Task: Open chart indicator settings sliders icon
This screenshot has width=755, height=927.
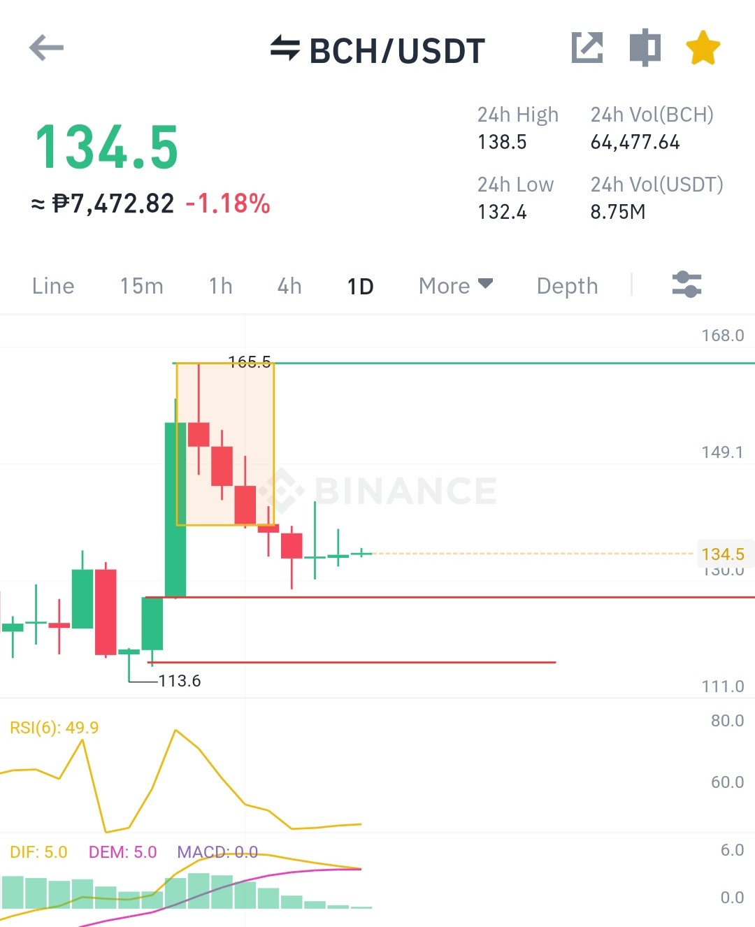Action: (686, 285)
